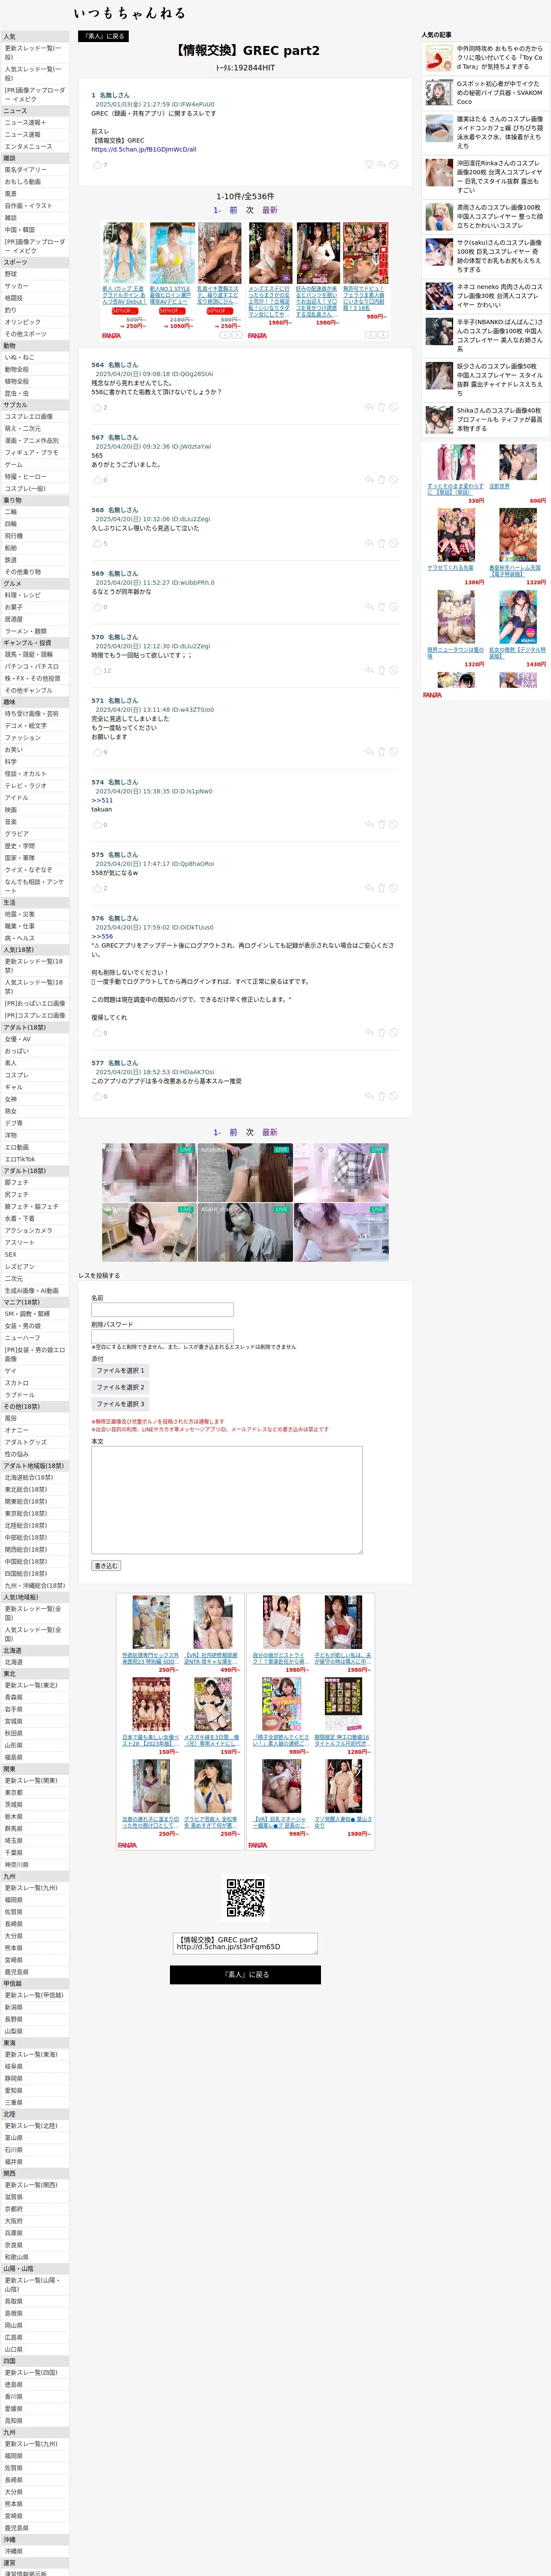The image size is (551, 2576).
Task: Open the d.5chan.jp previous thread link in post 1
Action: [x=144, y=149]
